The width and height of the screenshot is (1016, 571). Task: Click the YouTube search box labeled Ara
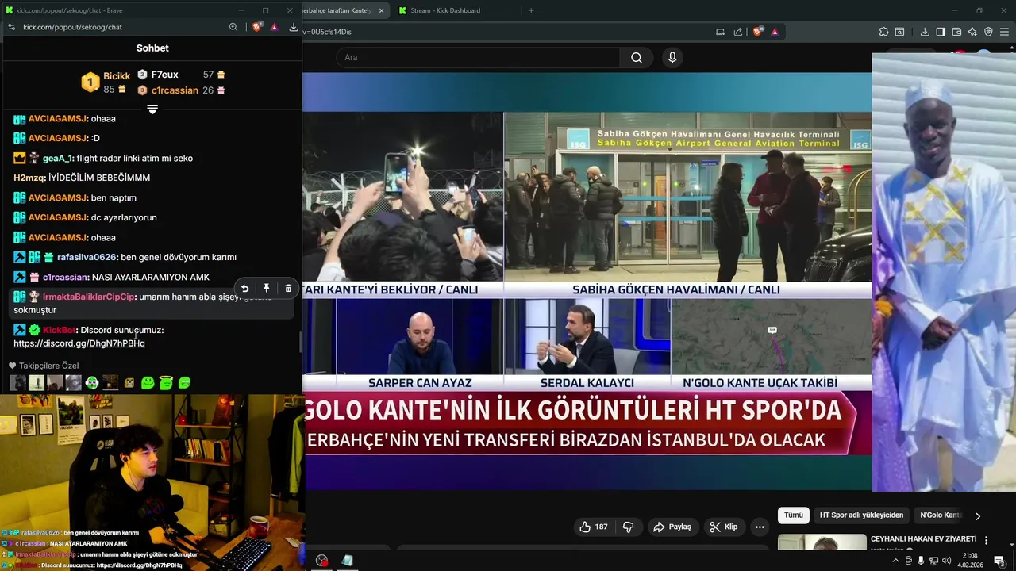pos(478,57)
